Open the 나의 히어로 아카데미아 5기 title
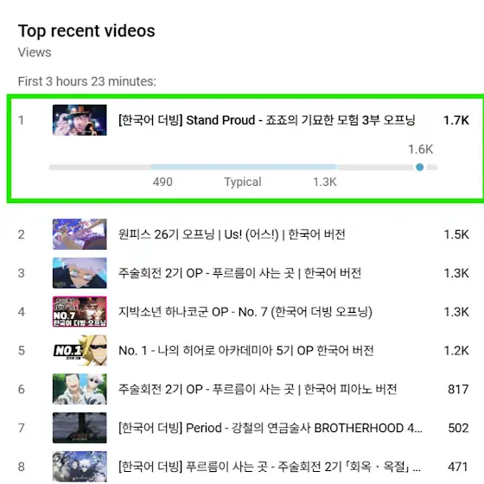484x484 pixels. click(x=246, y=350)
